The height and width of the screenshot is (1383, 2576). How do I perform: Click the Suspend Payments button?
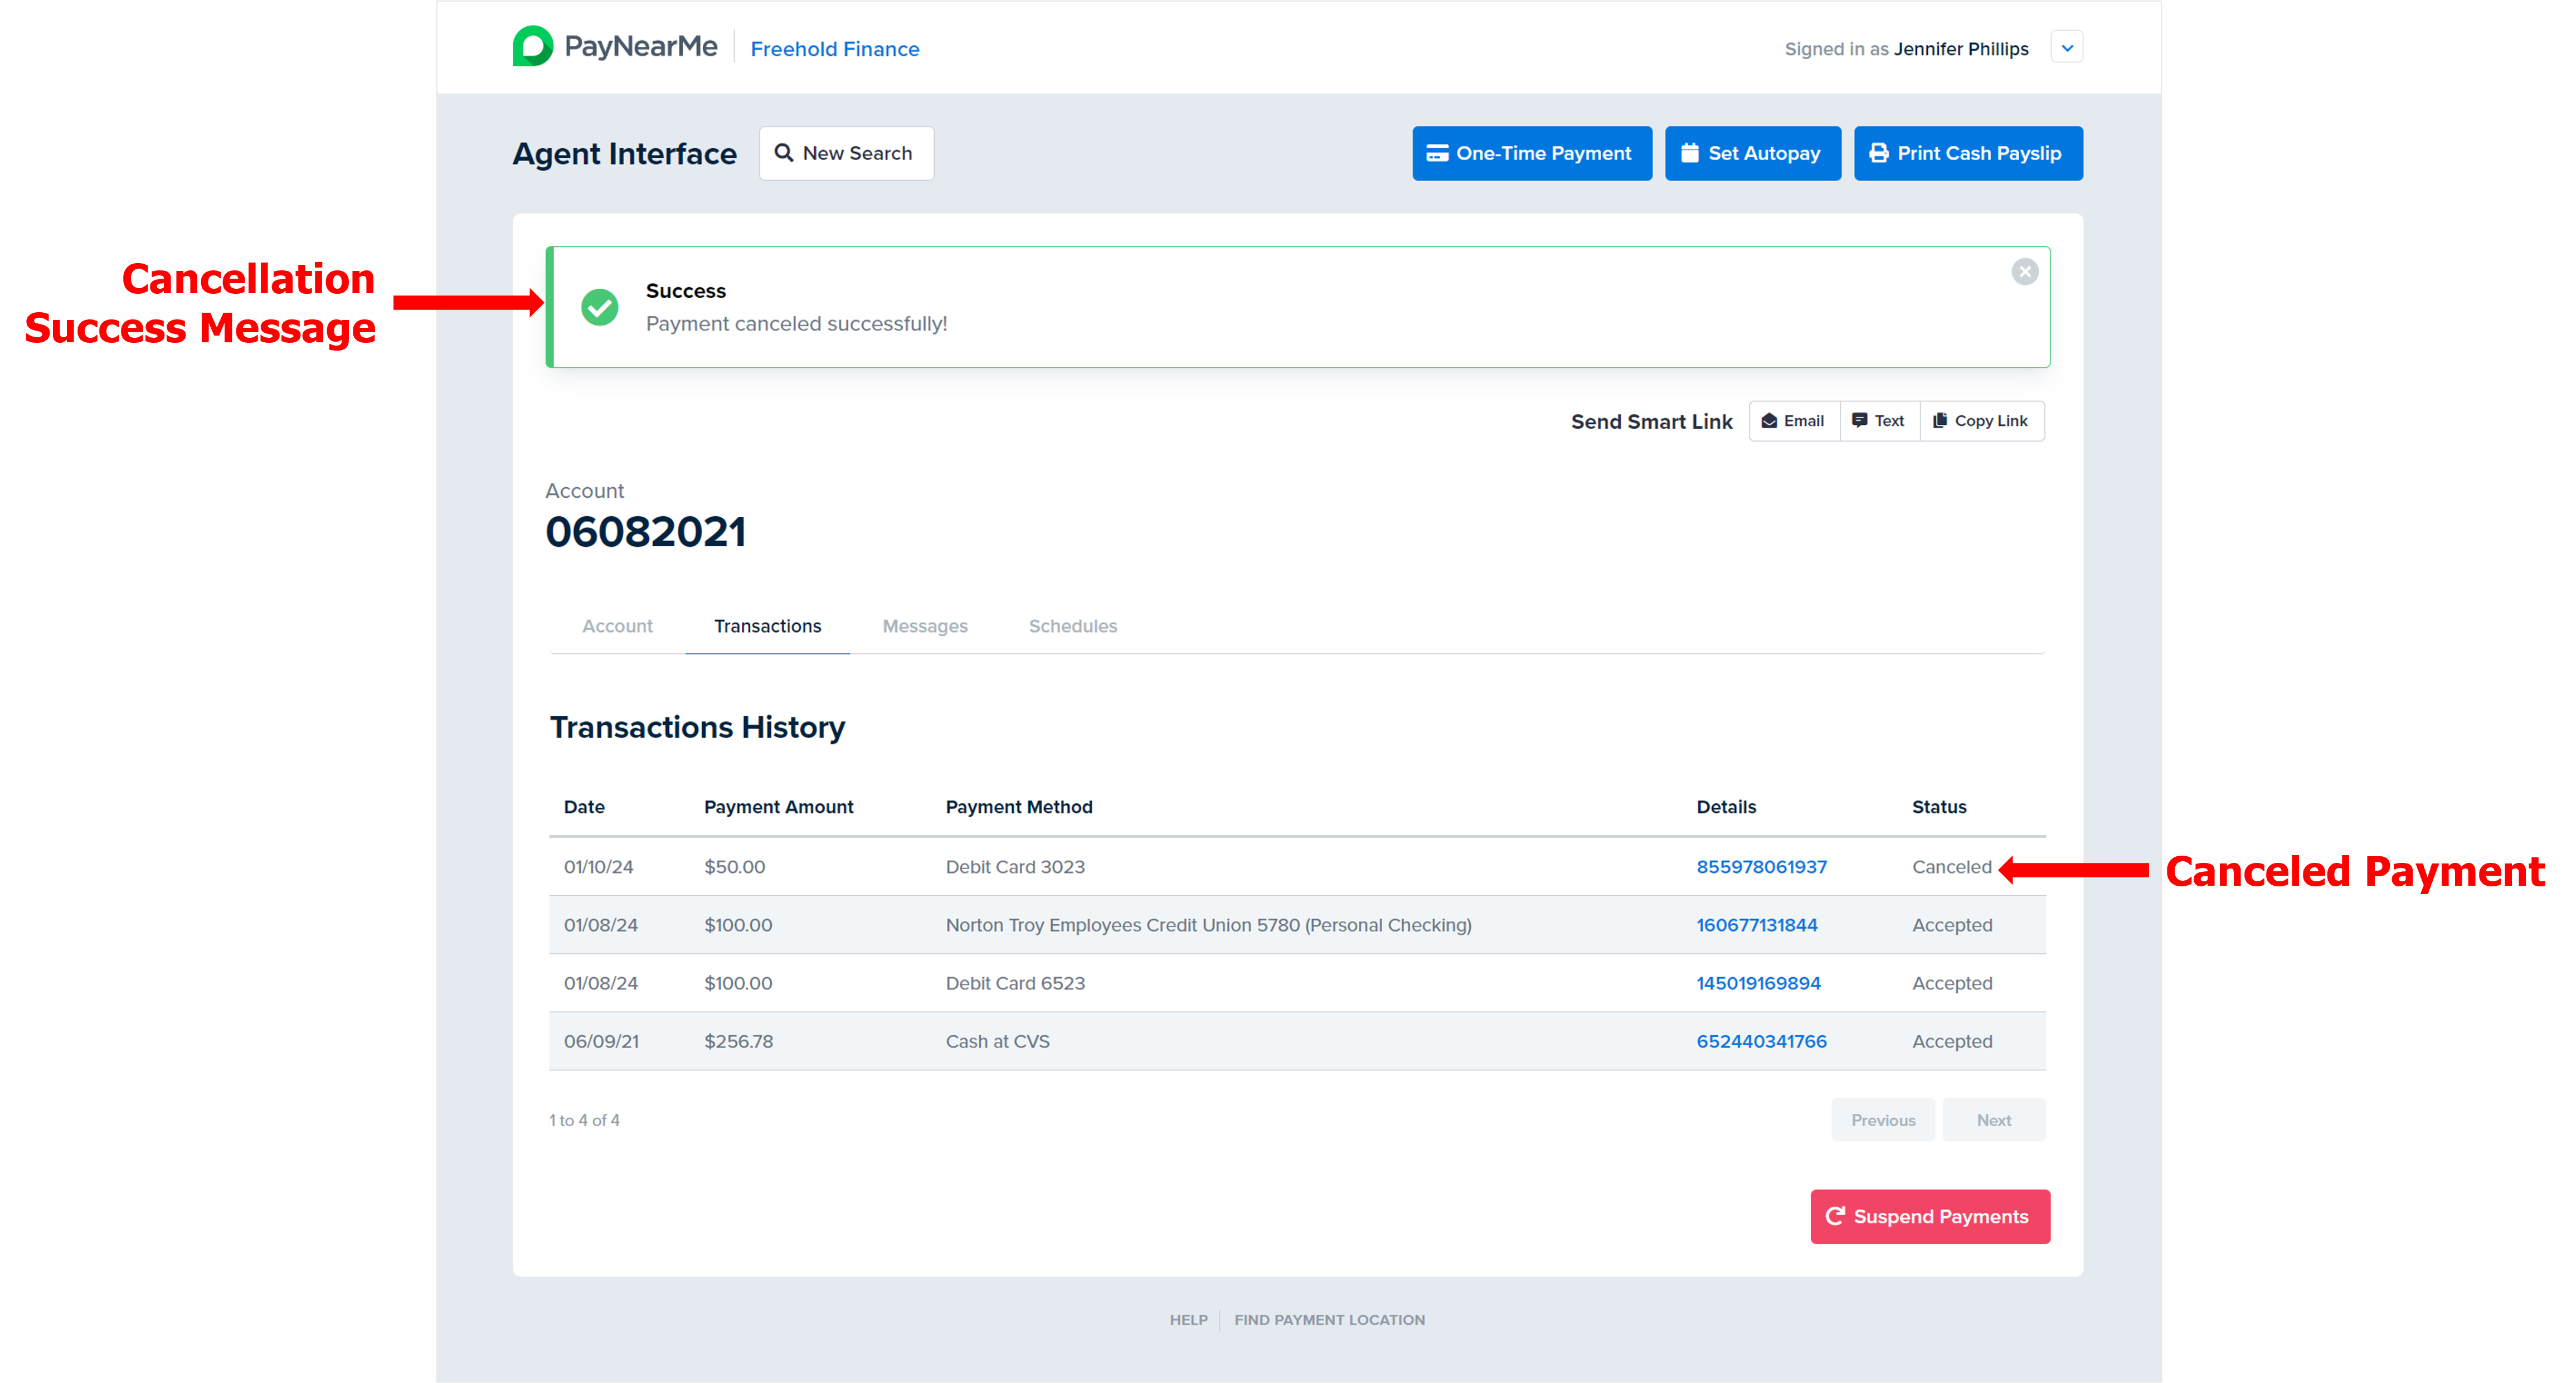click(1929, 1216)
